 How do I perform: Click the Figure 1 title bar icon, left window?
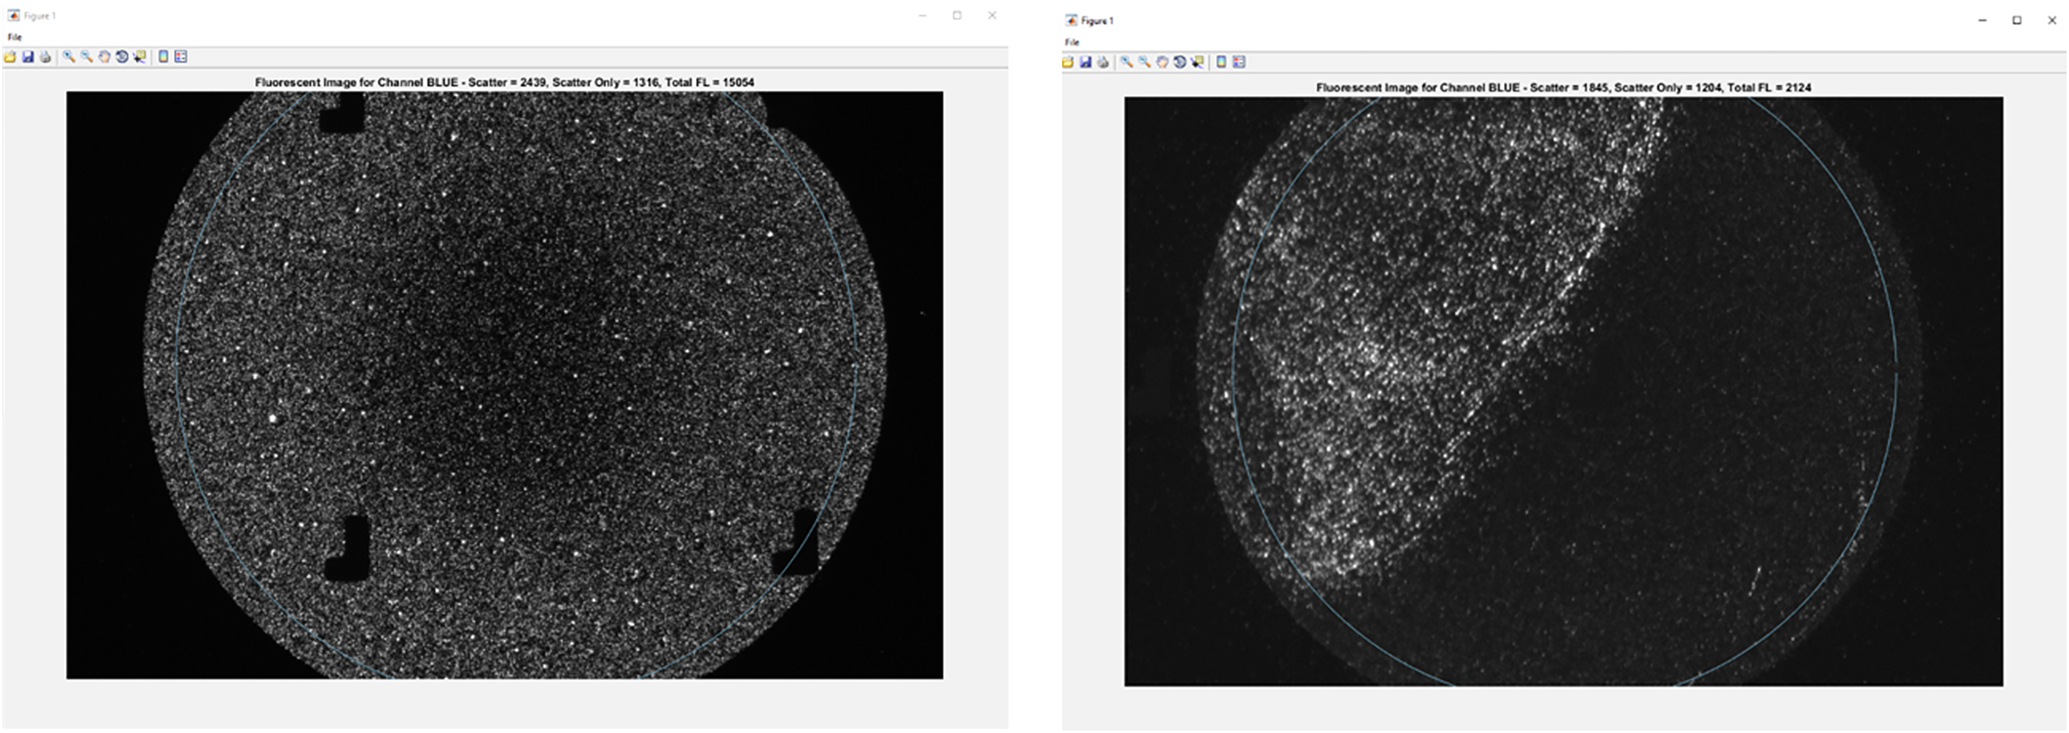click(x=13, y=15)
